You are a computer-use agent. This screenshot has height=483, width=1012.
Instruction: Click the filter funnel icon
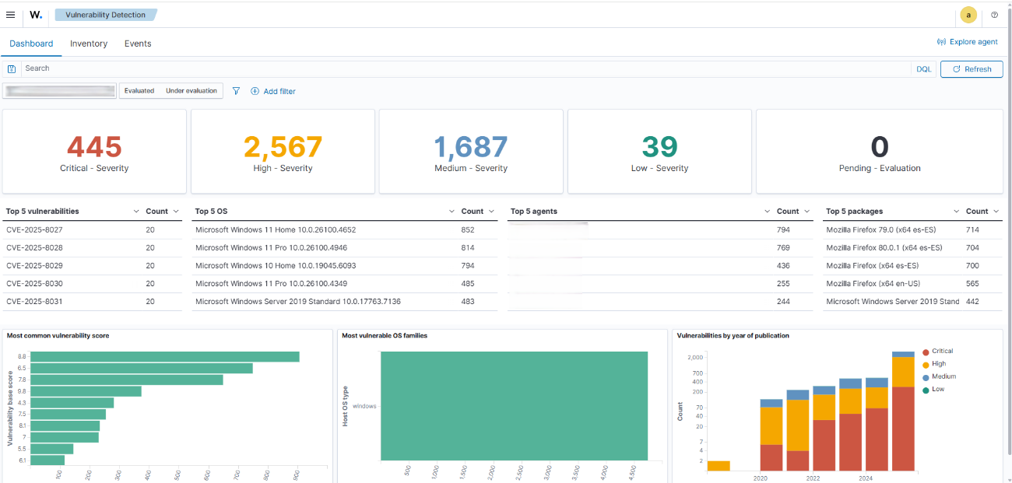click(x=237, y=91)
